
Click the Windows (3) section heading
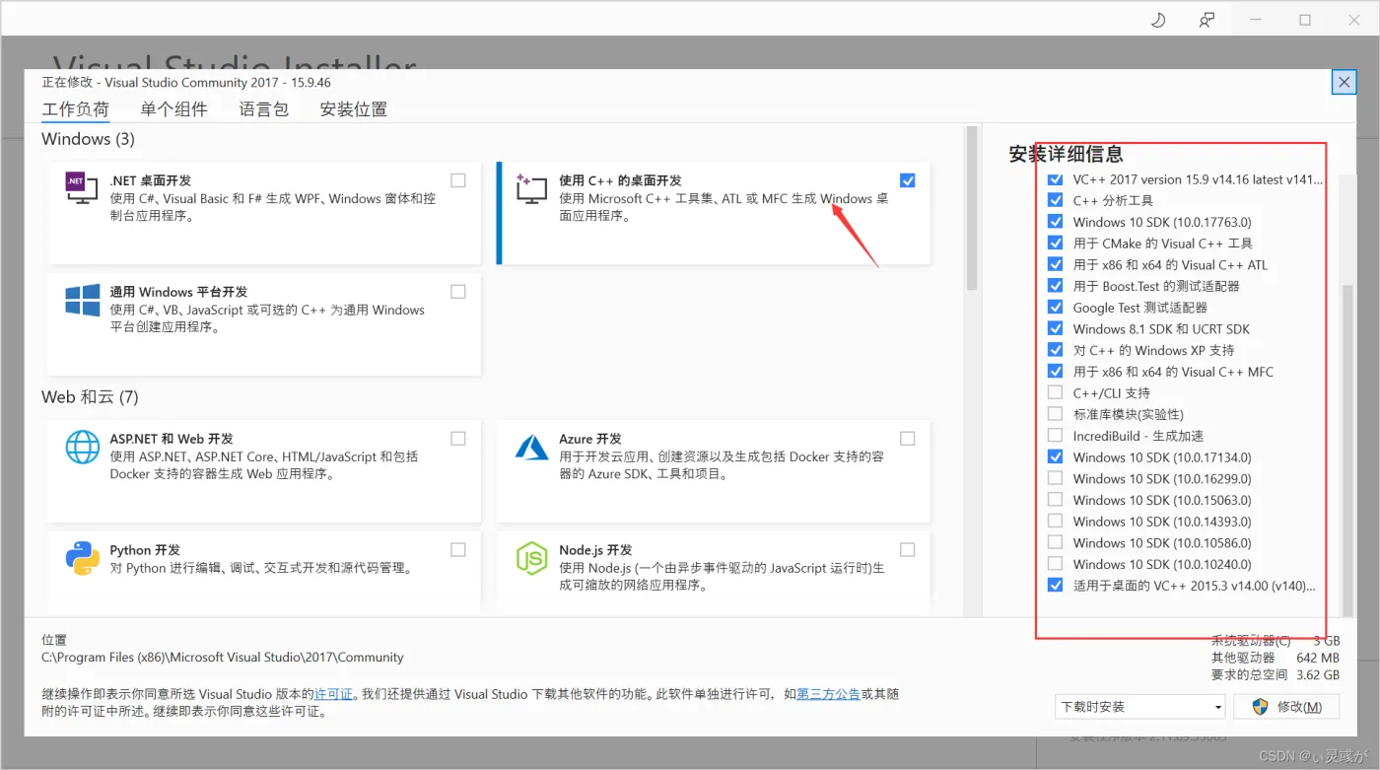coord(88,139)
